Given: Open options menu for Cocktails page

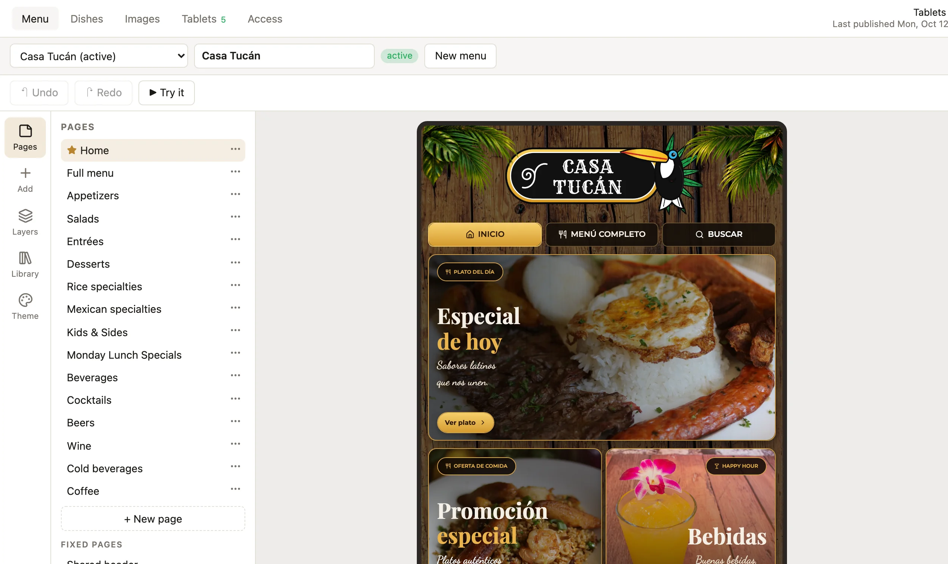Looking at the screenshot, I should [x=235, y=399].
